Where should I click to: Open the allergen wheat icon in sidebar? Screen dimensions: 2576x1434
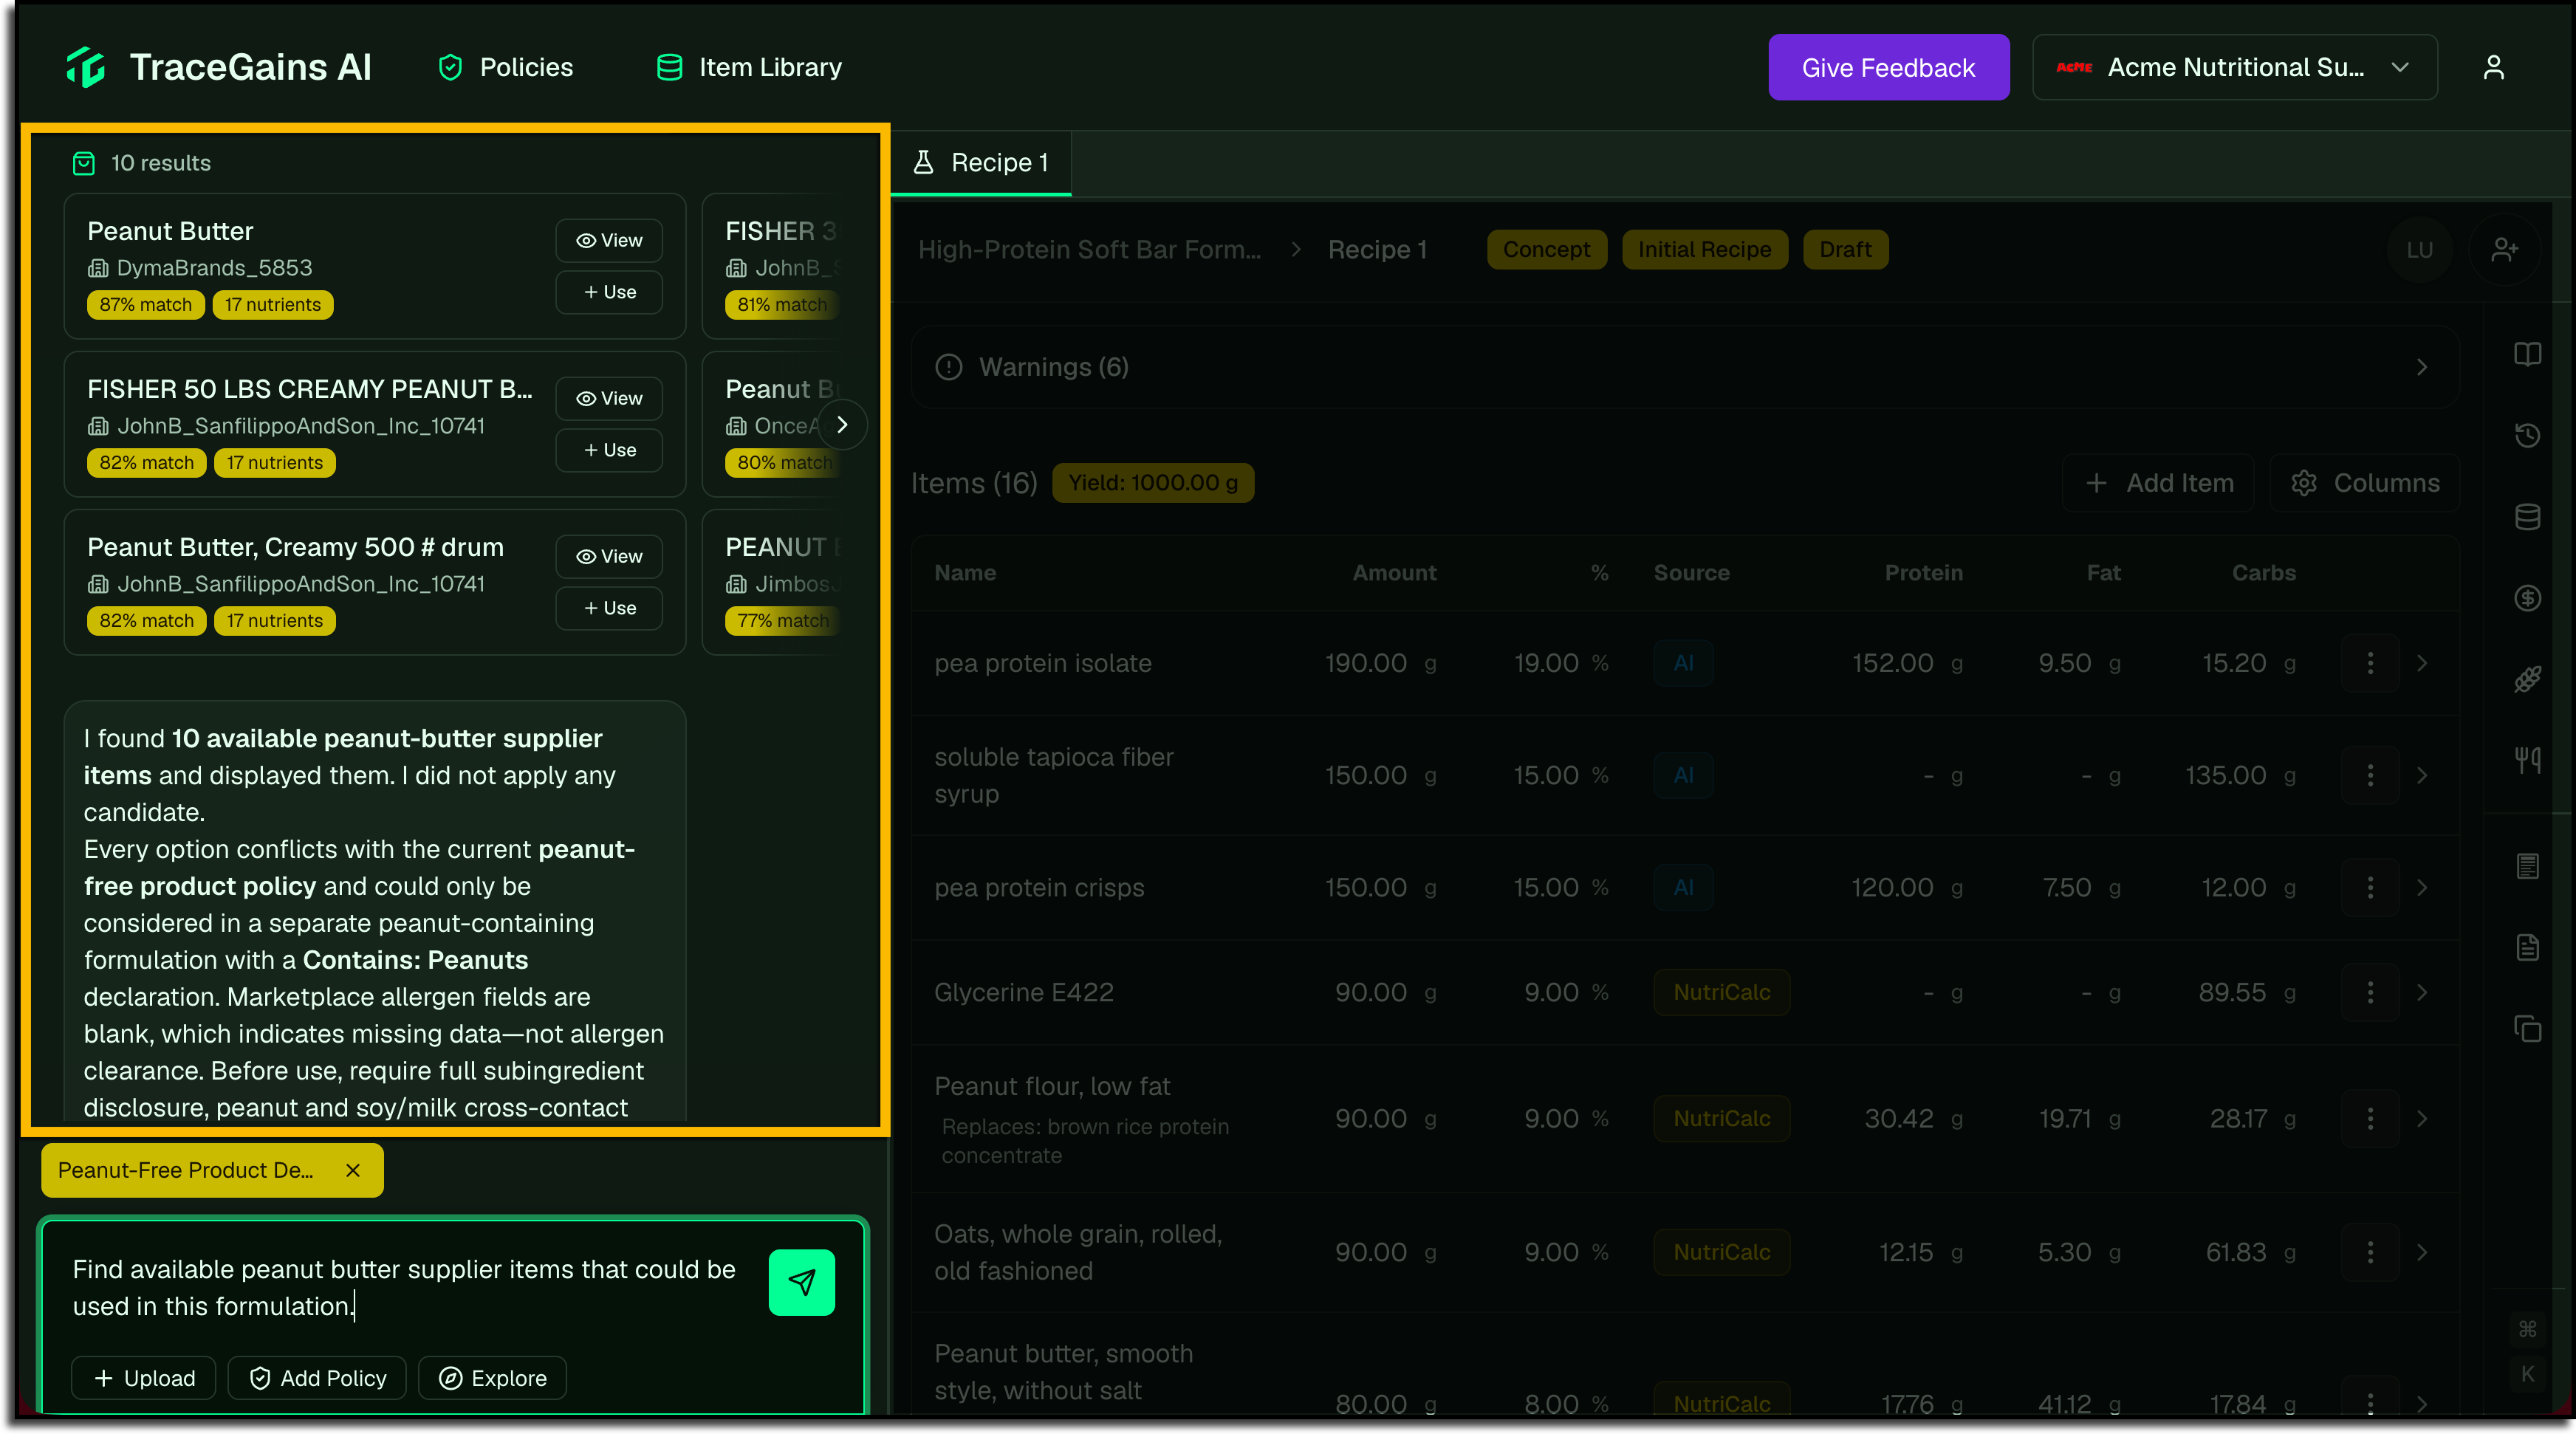pyautogui.click(x=2527, y=680)
